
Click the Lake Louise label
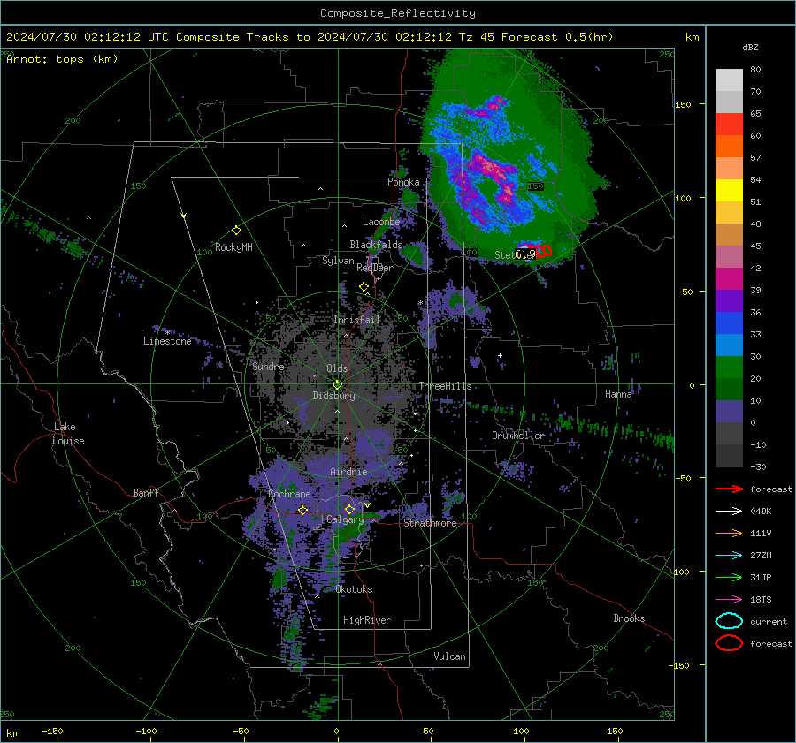[x=68, y=434]
